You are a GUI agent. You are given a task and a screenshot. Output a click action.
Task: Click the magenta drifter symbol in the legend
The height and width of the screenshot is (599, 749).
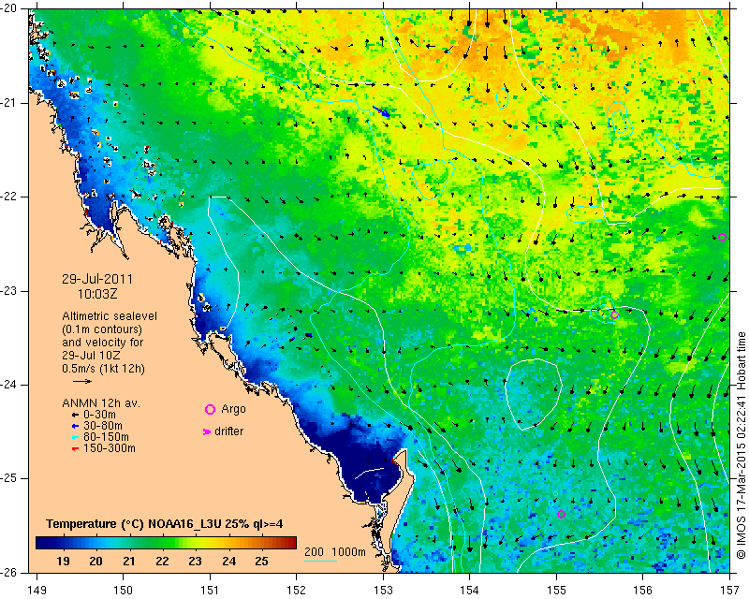[x=207, y=431]
